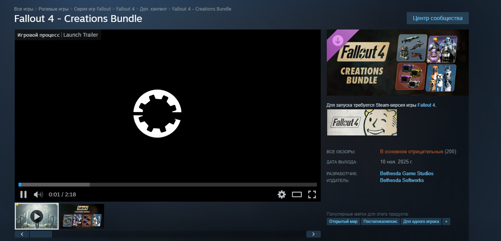Viewport: 501px width, 241px height.
Task: Mute the video volume speaker icon
Action: (38, 194)
